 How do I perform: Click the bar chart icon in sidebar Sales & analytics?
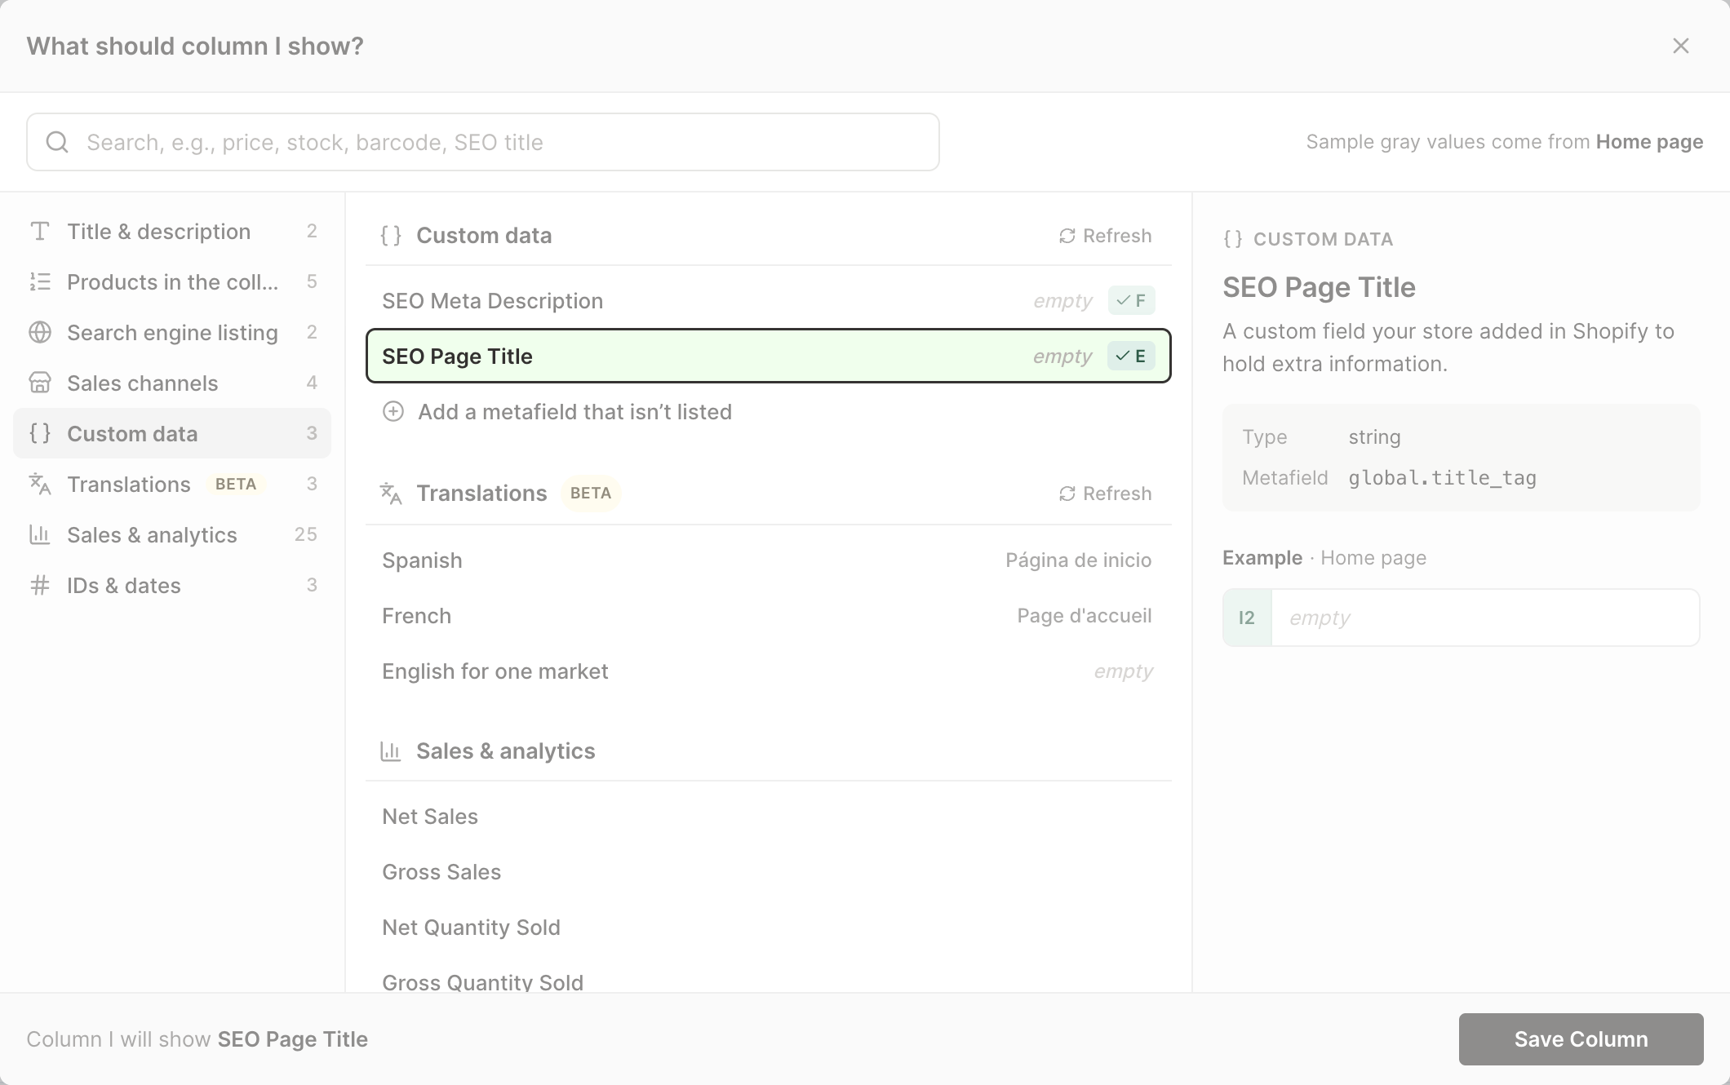coord(40,535)
